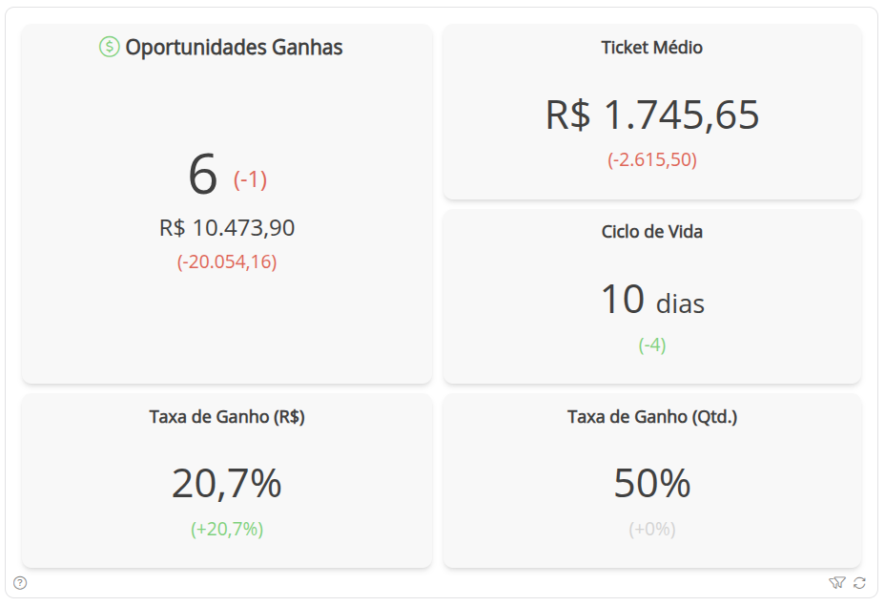Click the won count value 6

202,175
